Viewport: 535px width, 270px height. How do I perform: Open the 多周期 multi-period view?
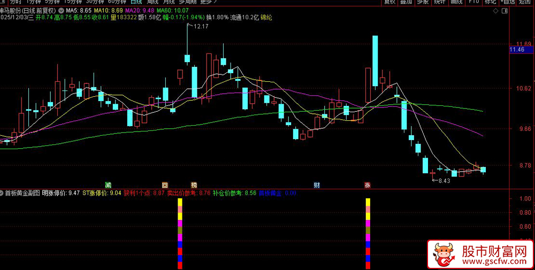coord(188,2)
